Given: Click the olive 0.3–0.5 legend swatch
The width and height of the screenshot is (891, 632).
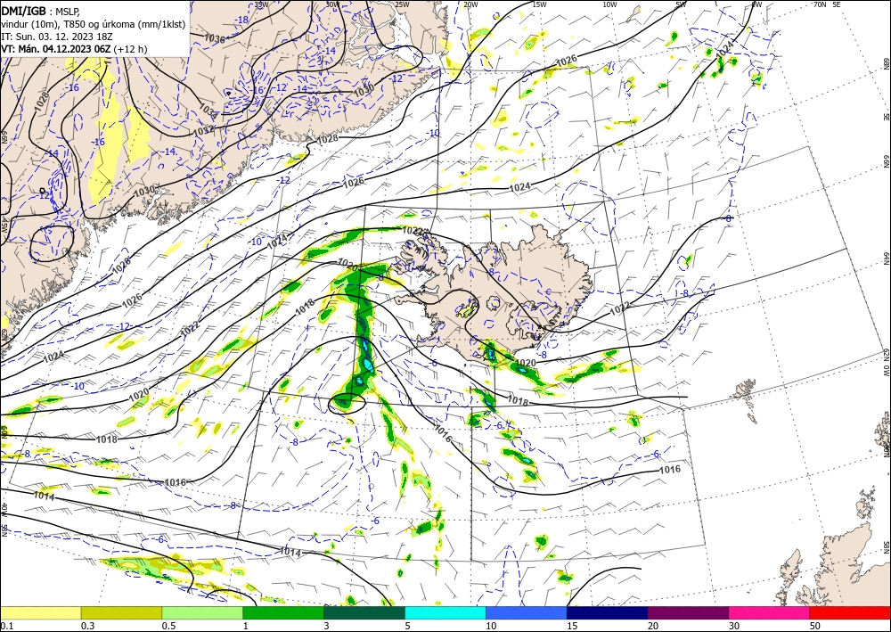Looking at the screenshot, I should (x=121, y=612).
